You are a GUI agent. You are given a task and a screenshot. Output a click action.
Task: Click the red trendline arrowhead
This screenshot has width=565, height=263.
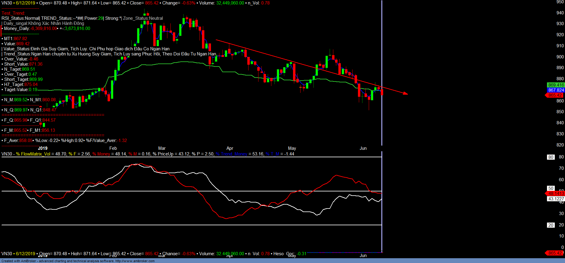tap(405, 94)
